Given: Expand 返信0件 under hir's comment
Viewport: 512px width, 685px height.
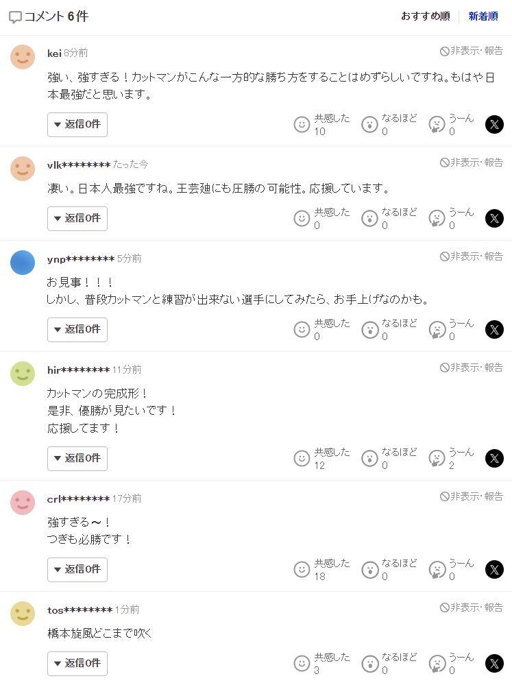Looking at the screenshot, I should pyautogui.click(x=77, y=458).
